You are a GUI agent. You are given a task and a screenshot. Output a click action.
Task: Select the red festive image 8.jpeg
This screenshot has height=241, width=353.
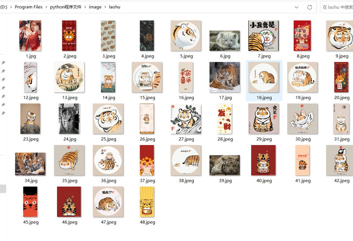(x=302, y=36)
